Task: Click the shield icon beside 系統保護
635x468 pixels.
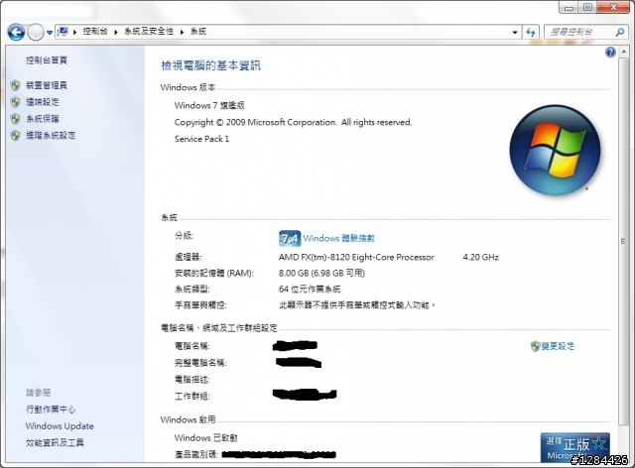Action: 16,119
